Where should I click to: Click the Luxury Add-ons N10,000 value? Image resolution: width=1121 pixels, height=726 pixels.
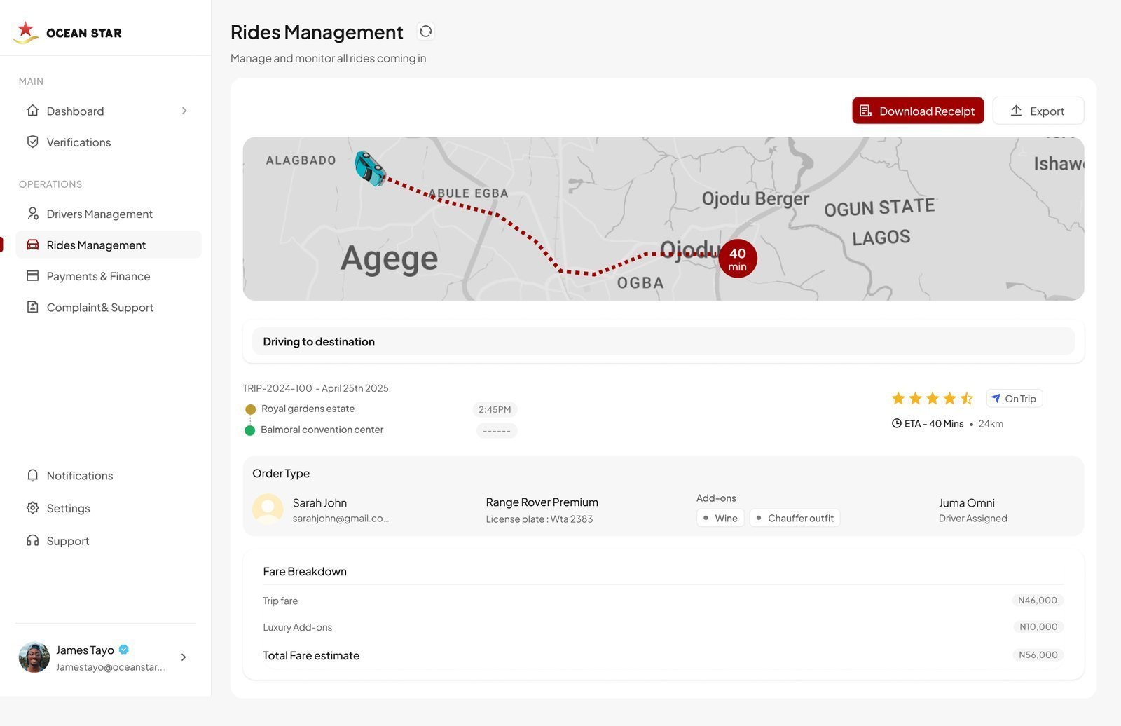(1038, 626)
